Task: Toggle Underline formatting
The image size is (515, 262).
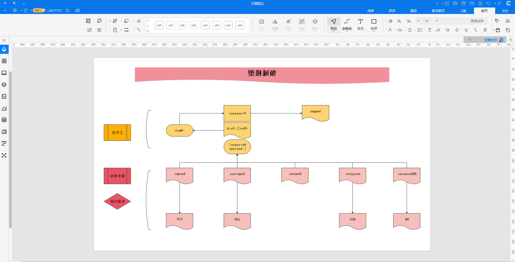Action: coord(466,30)
